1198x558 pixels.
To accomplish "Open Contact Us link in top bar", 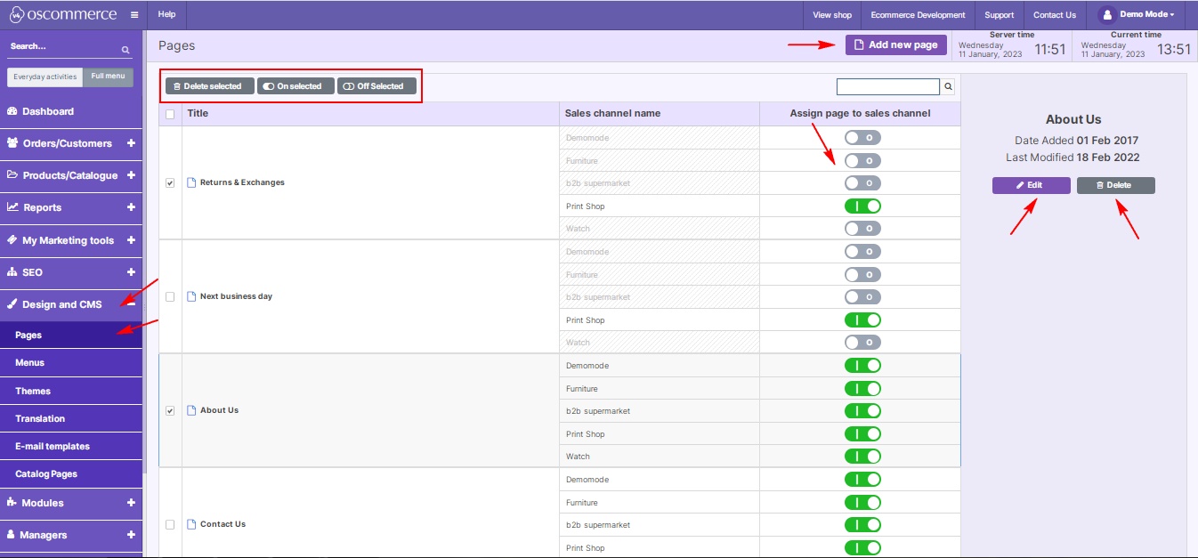I will 1055,15.
